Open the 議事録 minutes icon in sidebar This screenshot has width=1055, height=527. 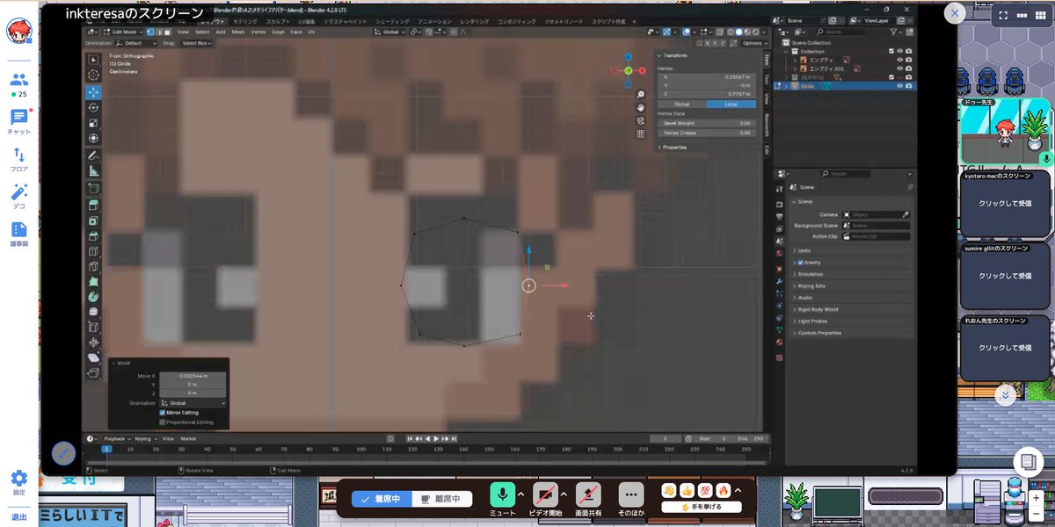tap(18, 234)
